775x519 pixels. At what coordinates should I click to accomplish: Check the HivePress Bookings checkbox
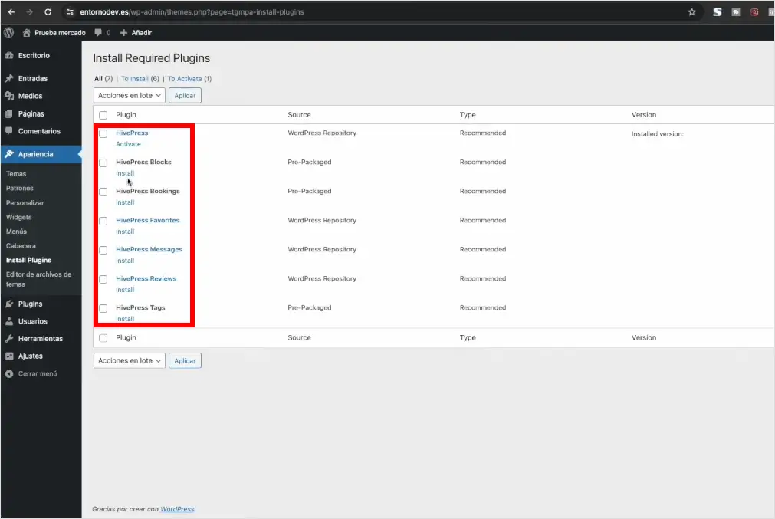coord(103,192)
